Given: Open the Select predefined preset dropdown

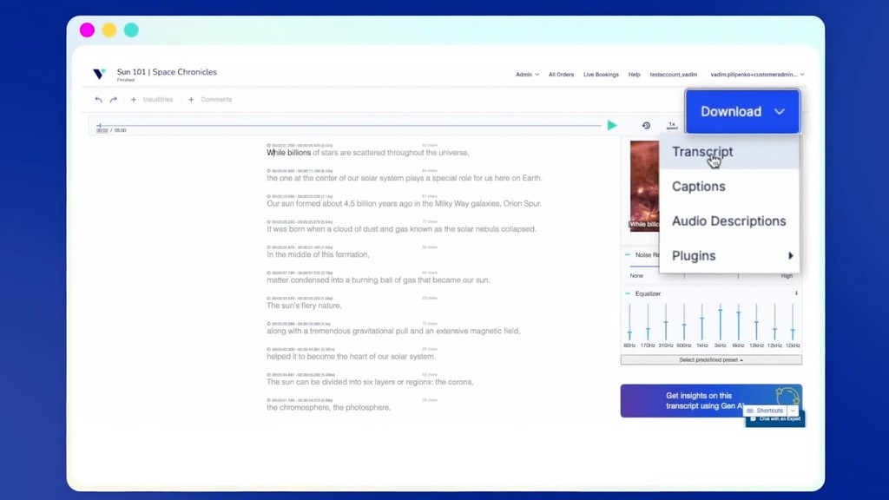Looking at the screenshot, I should coord(711,359).
